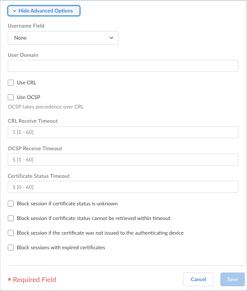Check Block session if certificate status unknown
The height and width of the screenshot is (291, 247).
pos(11,204)
